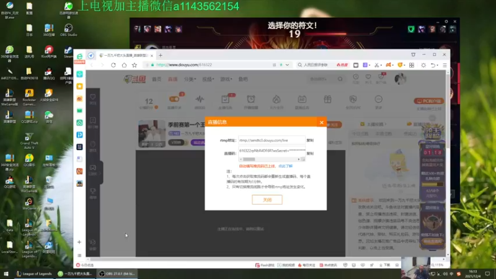496x279 pixels.
Task: Switch to League of Legends taskbar item
Action: click(x=34, y=273)
